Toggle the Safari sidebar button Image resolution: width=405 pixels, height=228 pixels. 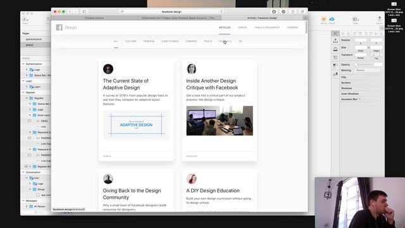pos(84,11)
